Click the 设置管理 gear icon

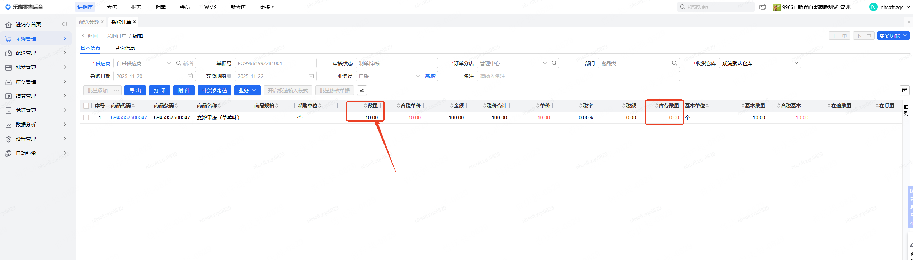[9, 139]
